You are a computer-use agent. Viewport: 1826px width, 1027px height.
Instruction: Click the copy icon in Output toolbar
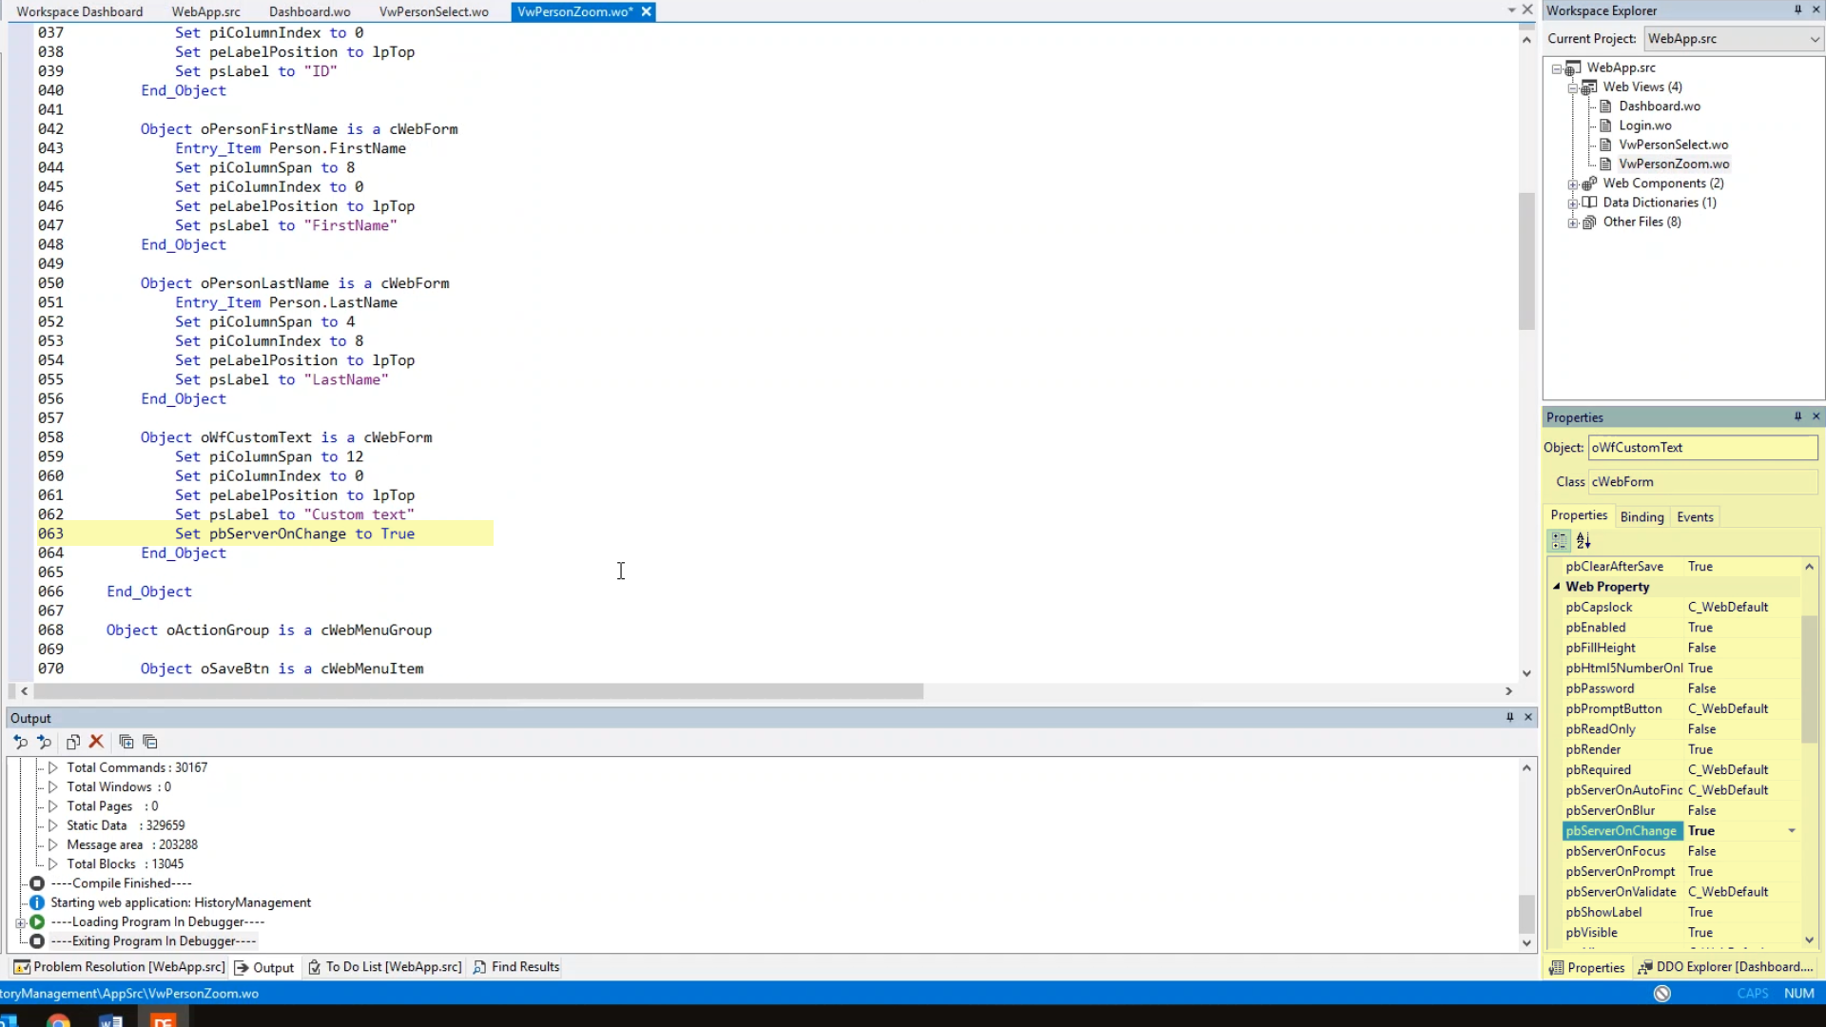pyautogui.click(x=73, y=742)
